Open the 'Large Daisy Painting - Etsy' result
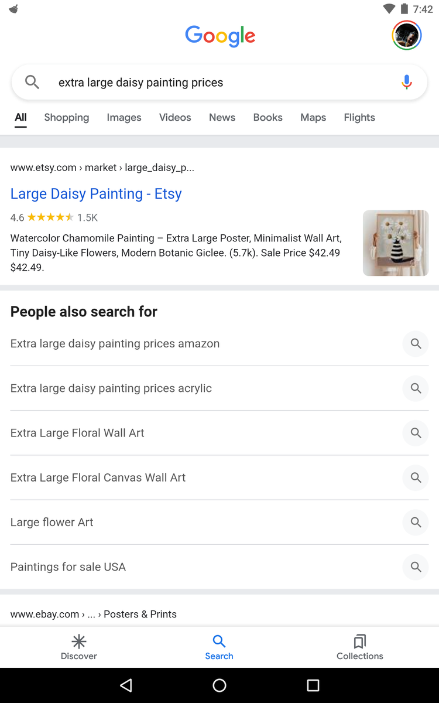Viewport: 439px width, 703px height. [x=96, y=194]
